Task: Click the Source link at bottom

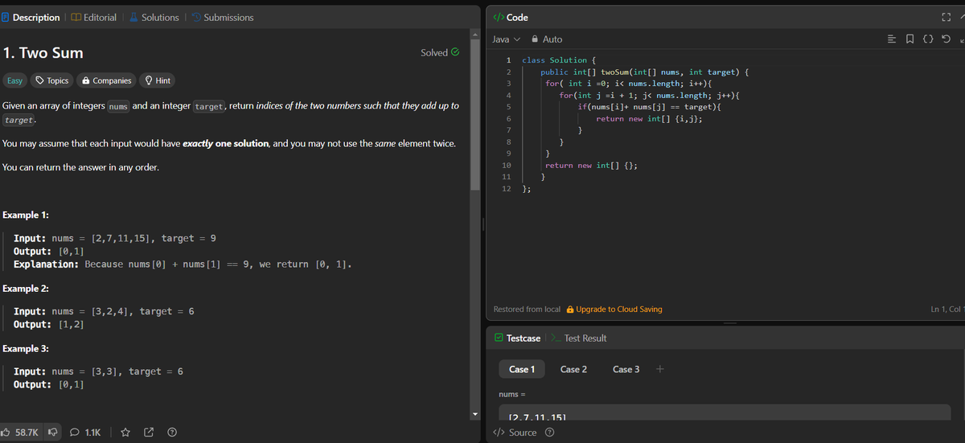Action: pos(515,433)
